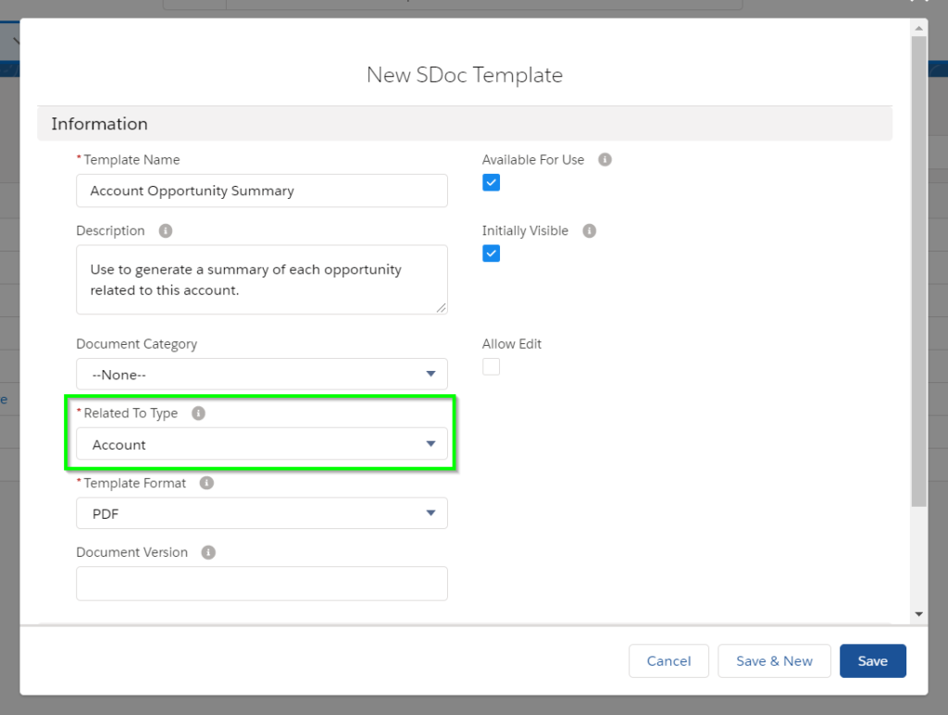Image resolution: width=948 pixels, height=715 pixels.
Task: Uncheck the Initially Visible checkbox
Action: pos(491,253)
